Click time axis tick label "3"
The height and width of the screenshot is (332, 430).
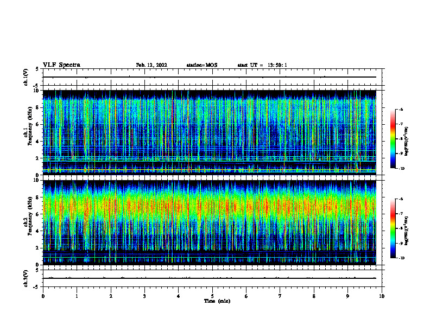144,296
